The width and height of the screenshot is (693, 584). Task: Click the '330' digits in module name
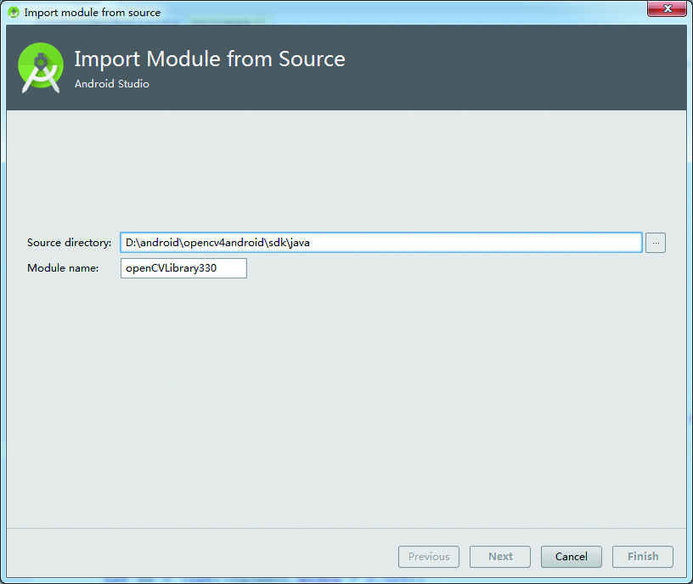[208, 268]
